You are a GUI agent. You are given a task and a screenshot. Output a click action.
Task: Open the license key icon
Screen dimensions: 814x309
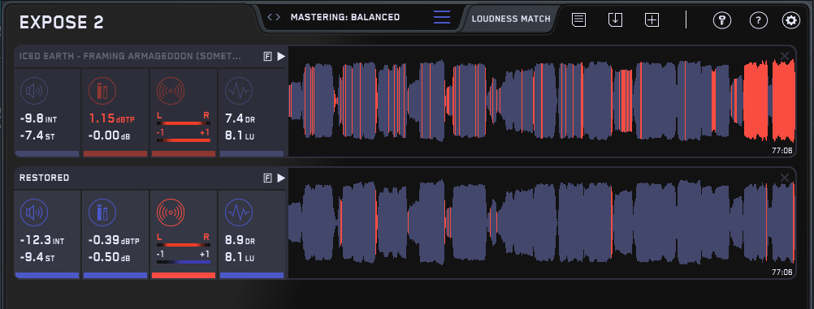722,21
